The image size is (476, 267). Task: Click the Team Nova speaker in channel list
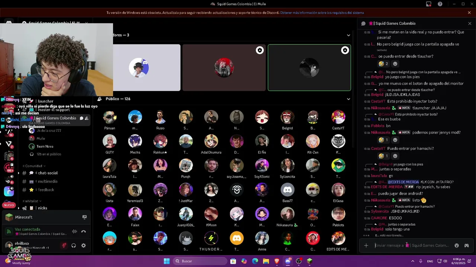pyautogui.click(x=45, y=146)
